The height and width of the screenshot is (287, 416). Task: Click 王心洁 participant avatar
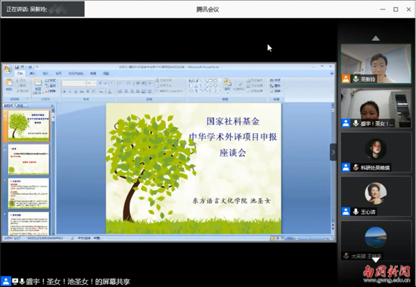click(375, 193)
